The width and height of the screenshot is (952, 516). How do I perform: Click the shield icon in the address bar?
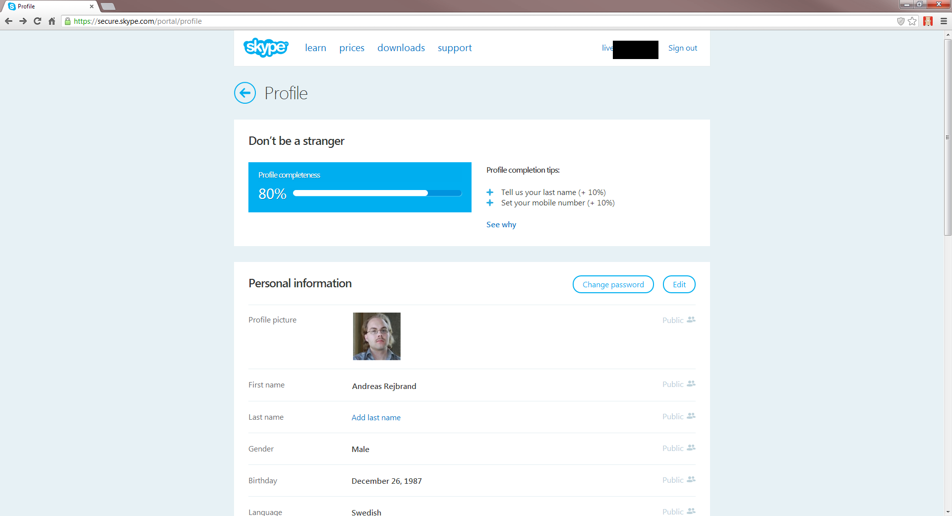(901, 21)
